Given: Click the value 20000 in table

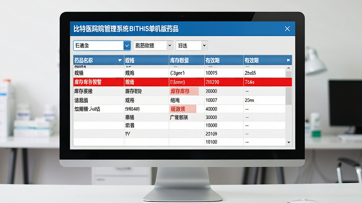Looking at the screenshot, I should click(211, 91).
